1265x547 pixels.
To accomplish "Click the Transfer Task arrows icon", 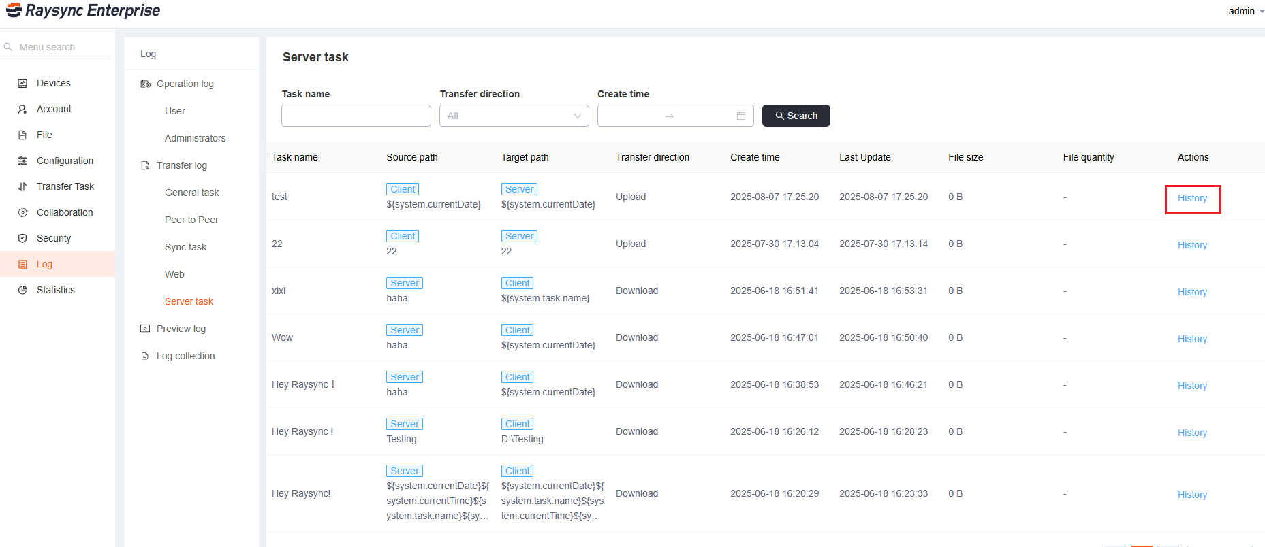I will (22, 186).
